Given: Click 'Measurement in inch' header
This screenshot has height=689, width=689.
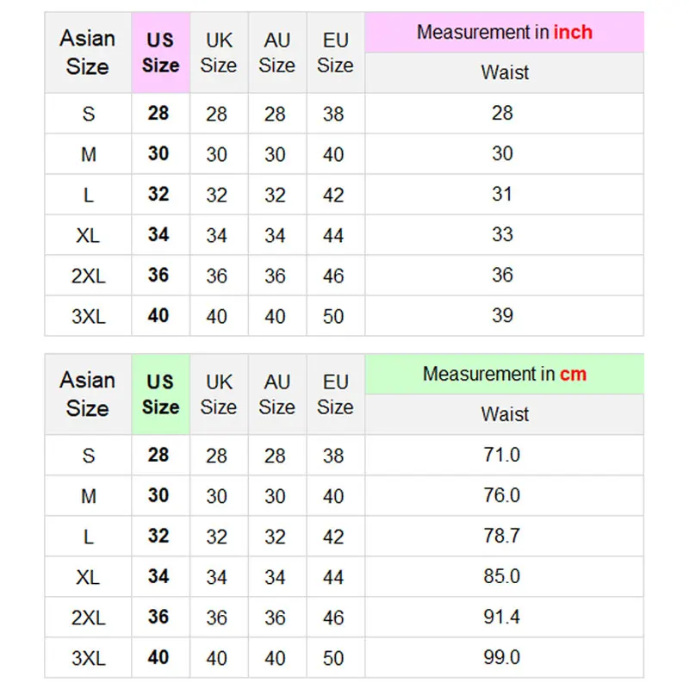Looking at the screenshot, I should [504, 33].
